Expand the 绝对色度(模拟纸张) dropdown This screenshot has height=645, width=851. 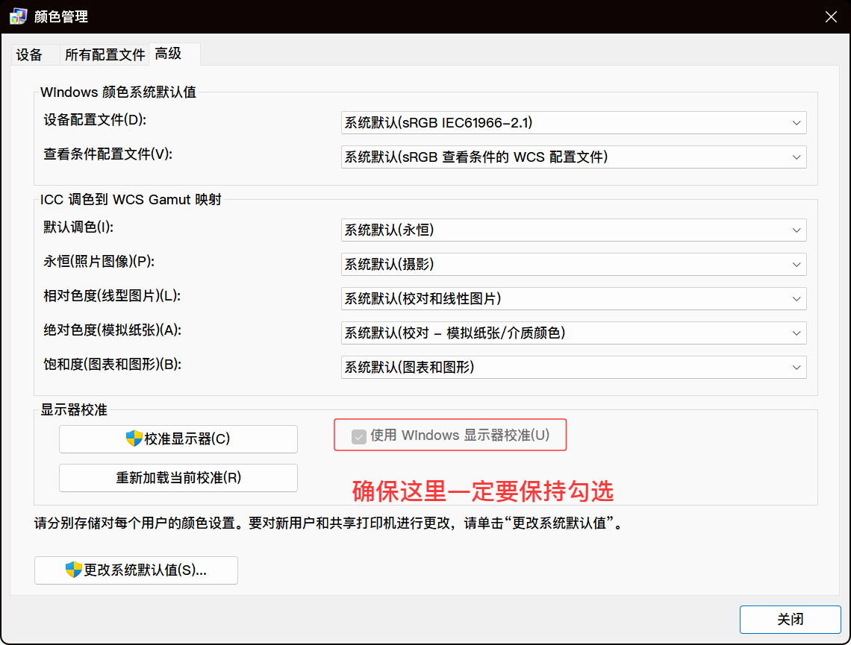(x=573, y=333)
